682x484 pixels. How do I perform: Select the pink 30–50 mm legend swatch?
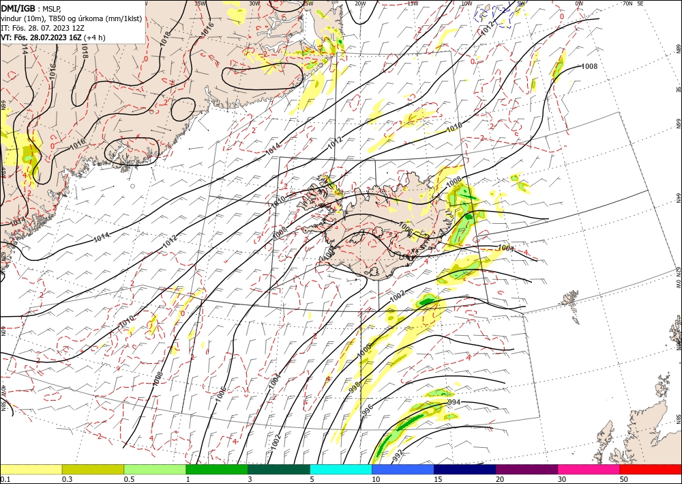pyautogui.click(x=589, y=469)
